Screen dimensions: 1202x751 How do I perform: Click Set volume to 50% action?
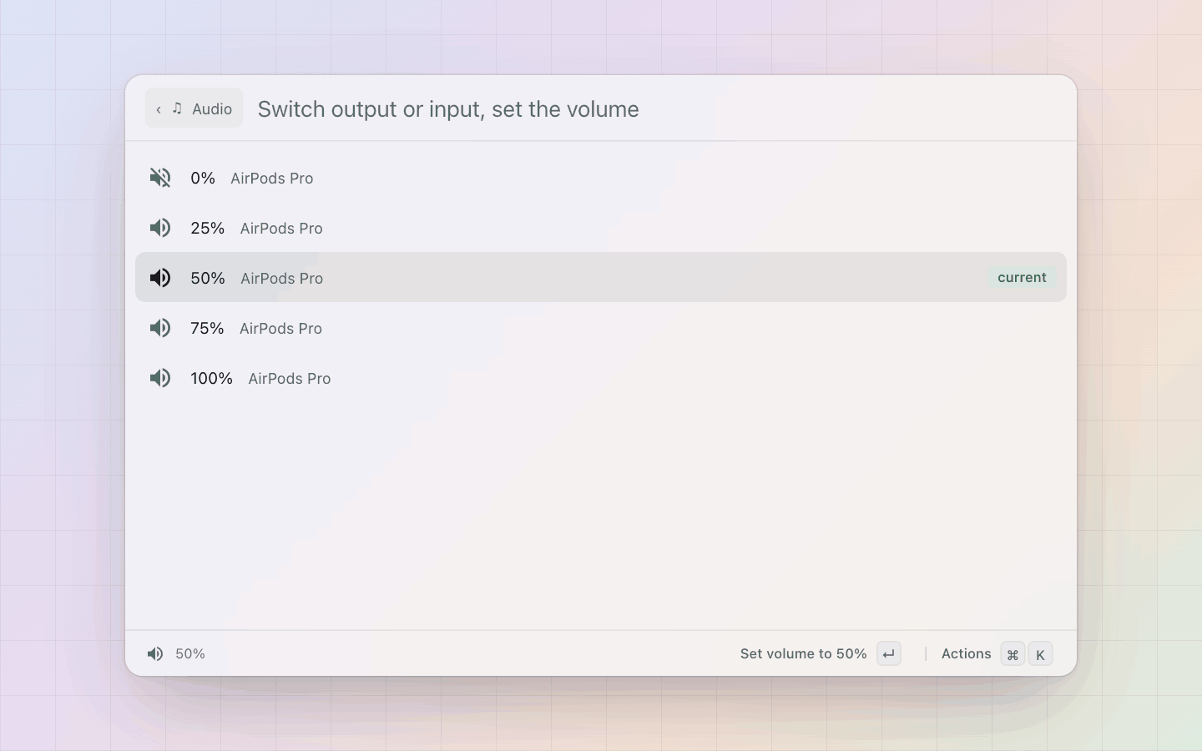point(803,653)
